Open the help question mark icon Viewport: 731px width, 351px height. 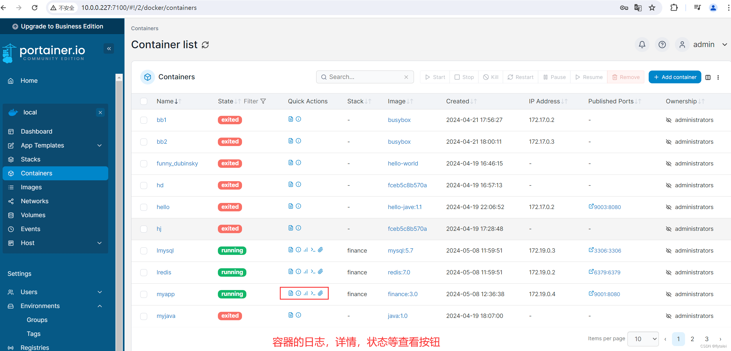click(662, 44)
